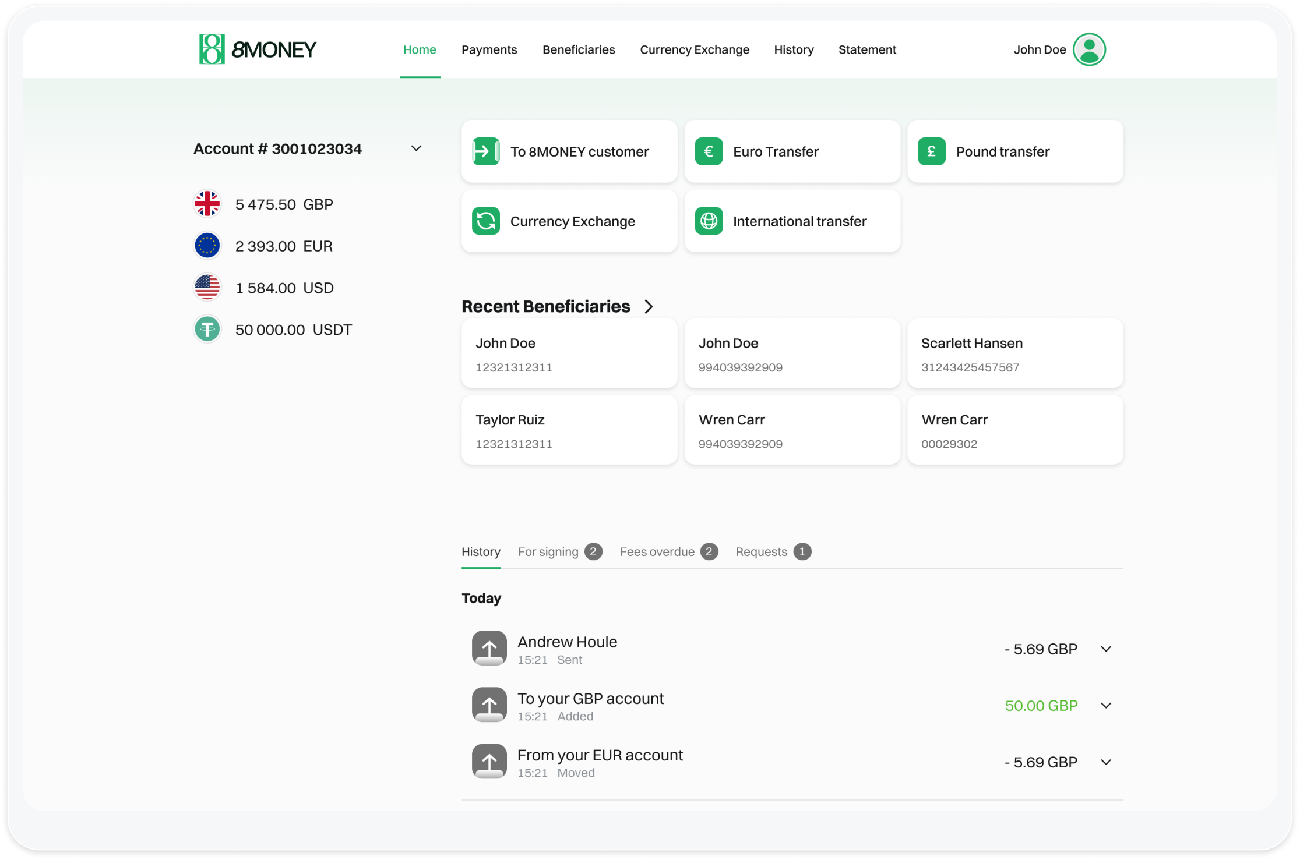Select John Doe card numbered 994039392909
The image size is (1300, 860).
click(x=792, y=353)
